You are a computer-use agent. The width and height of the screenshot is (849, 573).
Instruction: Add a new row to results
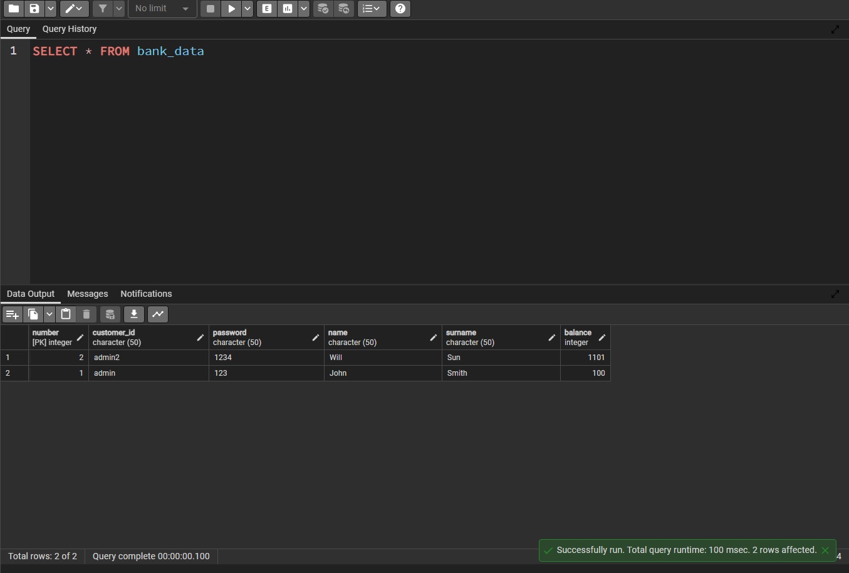(13, 314)
